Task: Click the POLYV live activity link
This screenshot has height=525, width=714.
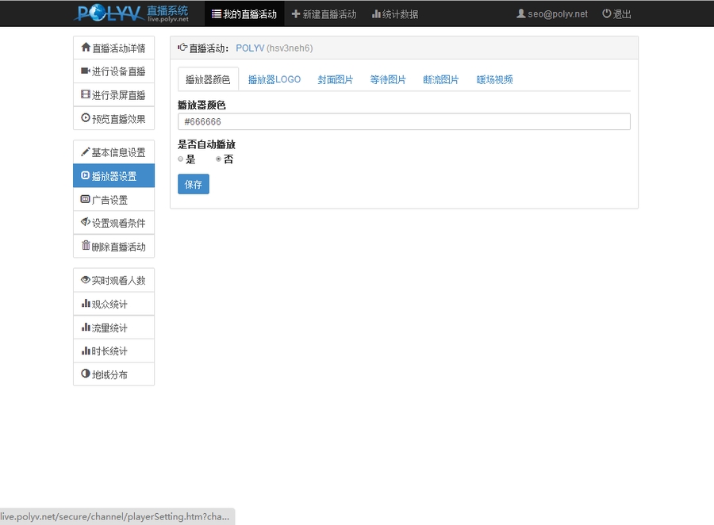Action: pos(250,48)
